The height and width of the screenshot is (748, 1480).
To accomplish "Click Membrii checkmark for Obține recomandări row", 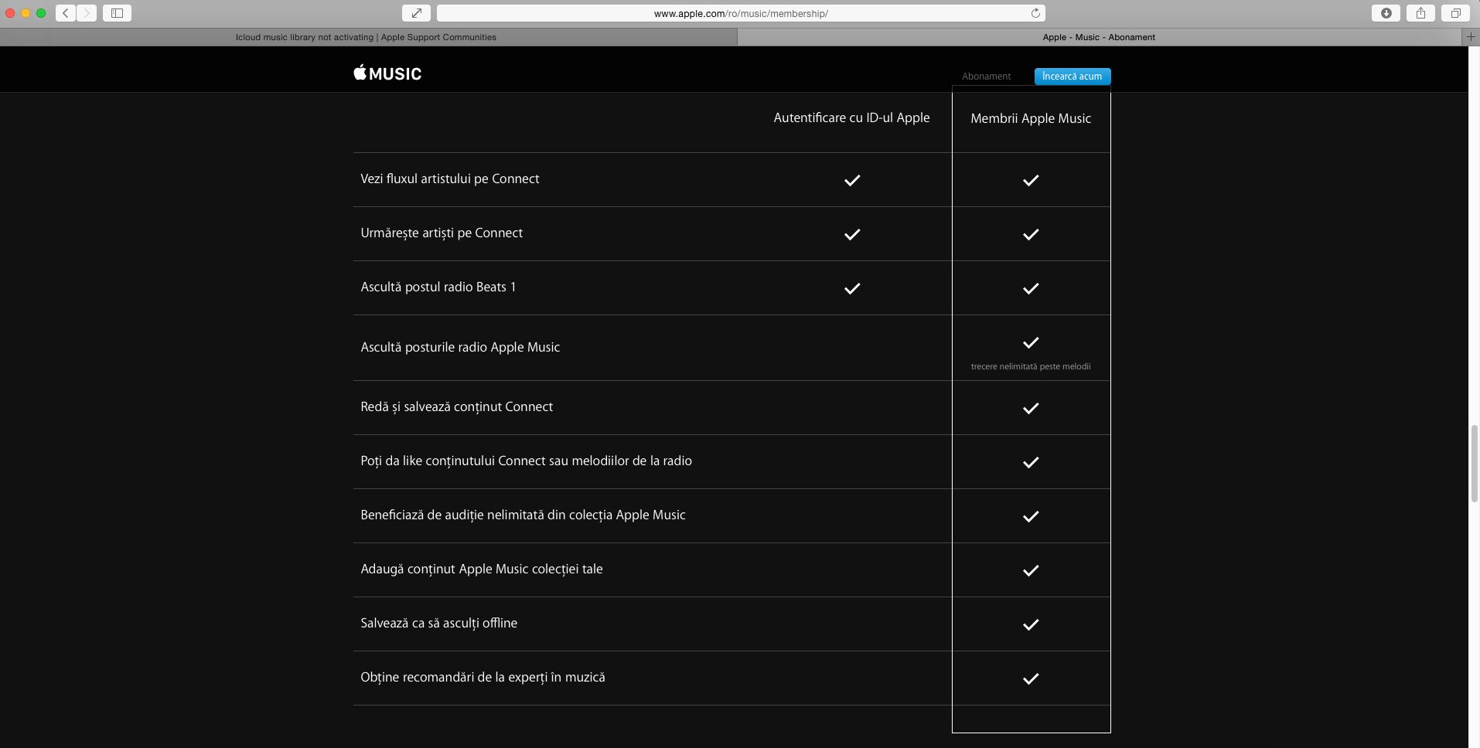I will (x=1031, y=678).
